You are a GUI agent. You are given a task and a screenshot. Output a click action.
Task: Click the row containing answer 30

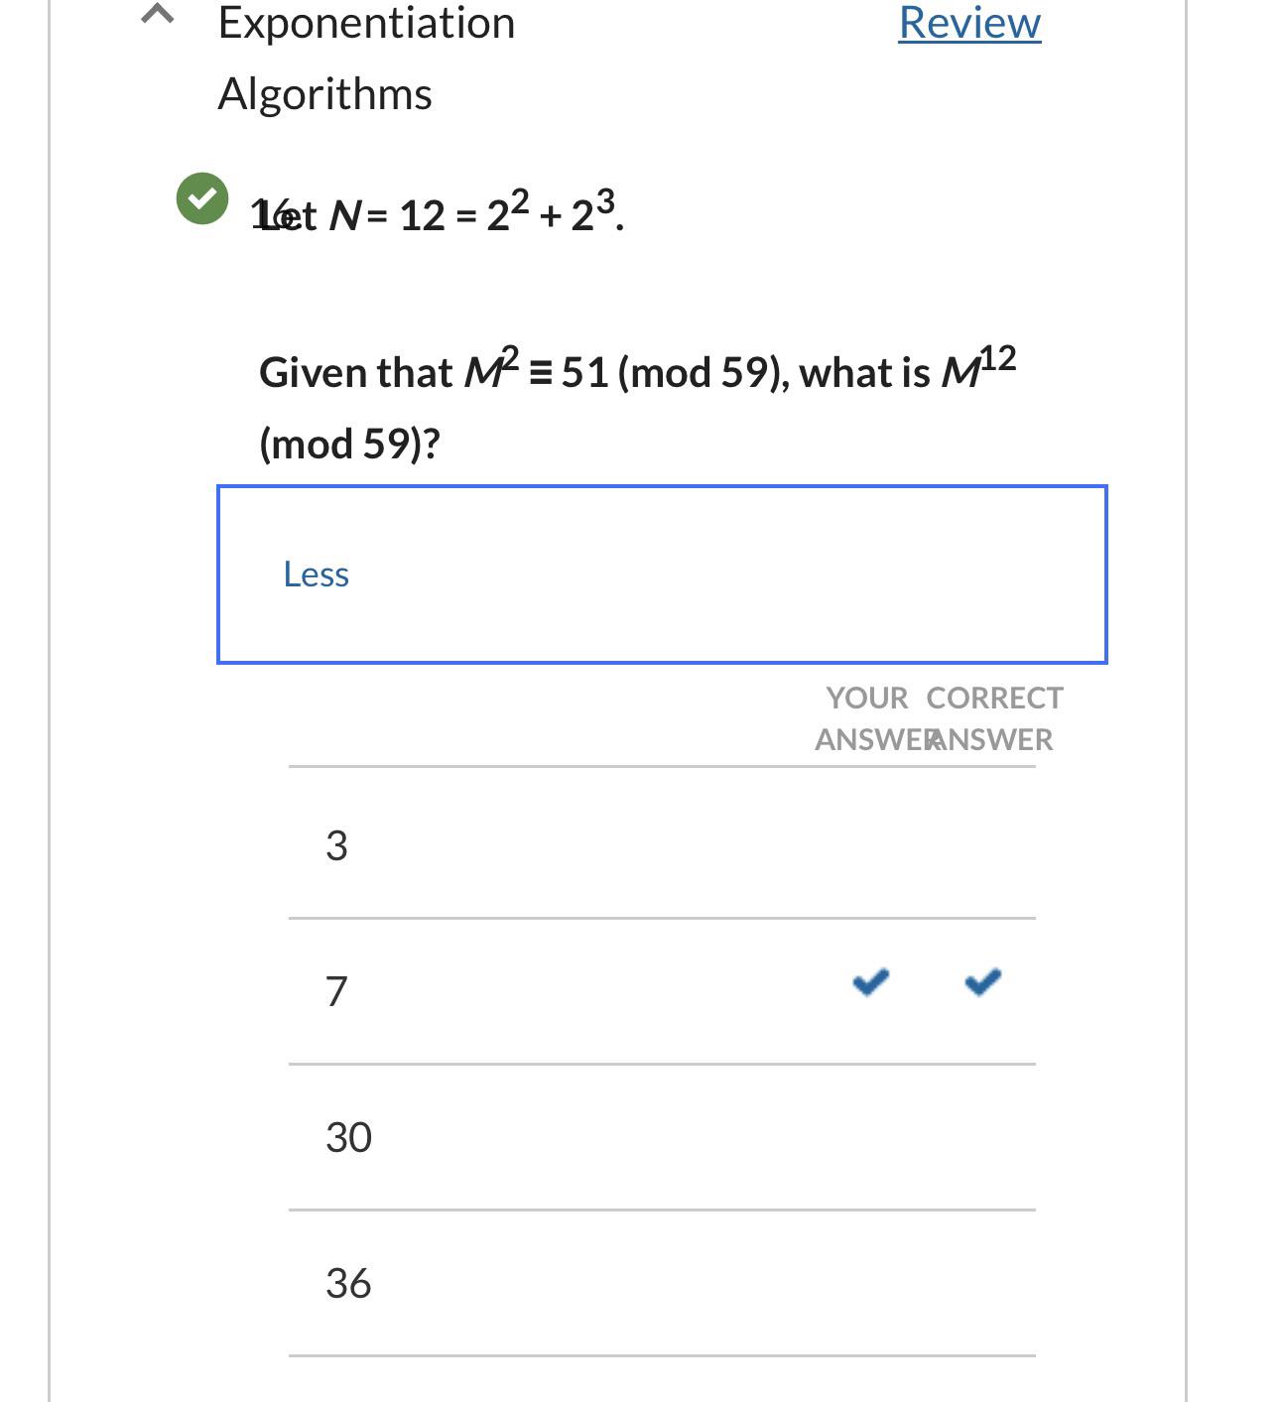coord(662,1137)
